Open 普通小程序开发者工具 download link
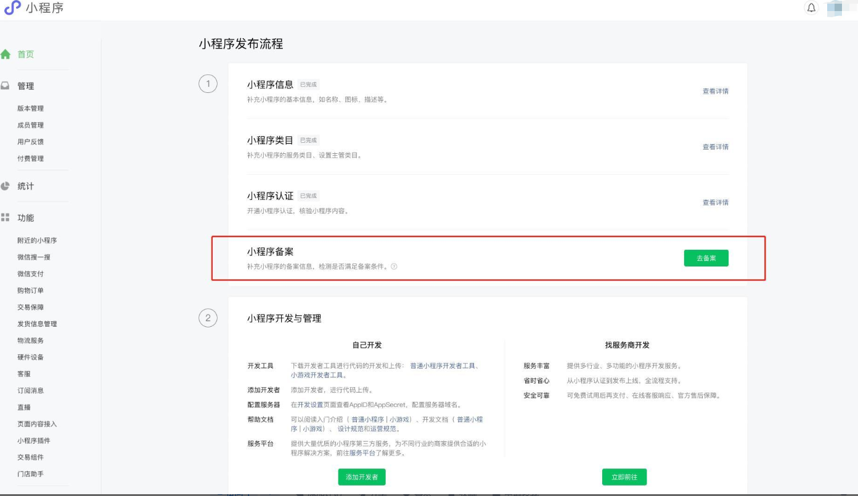 pos(443,366)
